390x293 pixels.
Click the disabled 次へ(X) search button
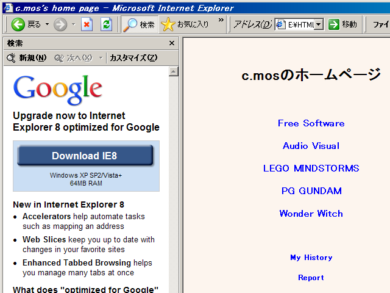(73, 58)
